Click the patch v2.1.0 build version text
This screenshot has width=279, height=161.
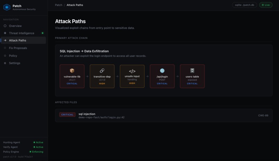click(18, 157)
